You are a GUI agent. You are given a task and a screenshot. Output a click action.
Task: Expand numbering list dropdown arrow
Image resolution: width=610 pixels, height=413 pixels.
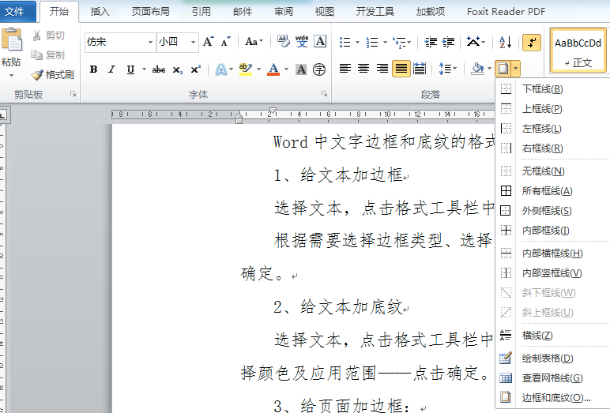coord(385,42)
